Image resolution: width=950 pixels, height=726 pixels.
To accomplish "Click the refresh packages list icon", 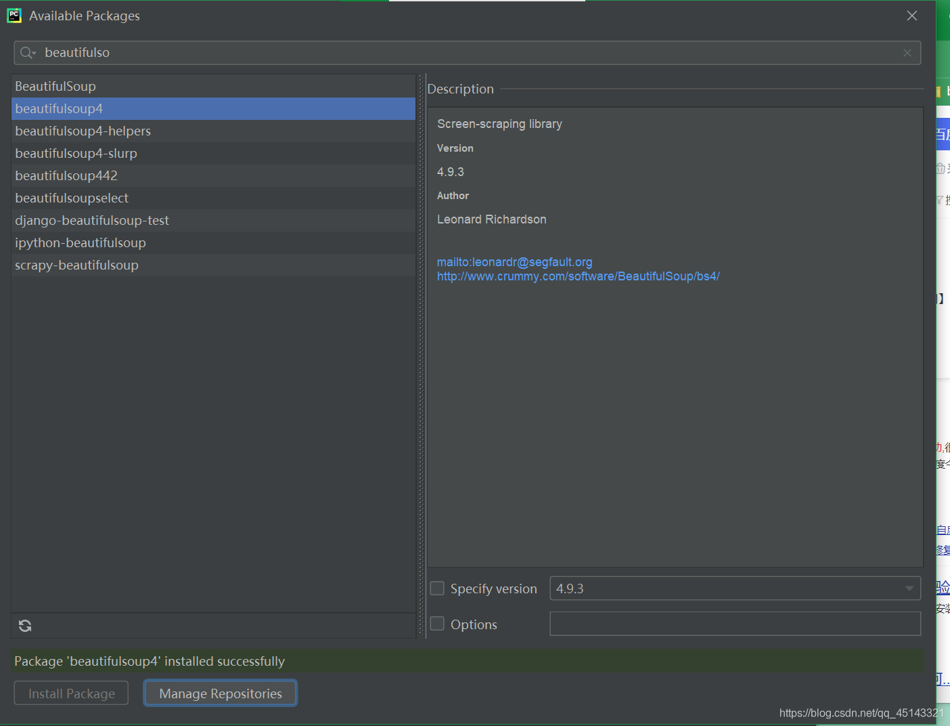I will coord(25,626).
